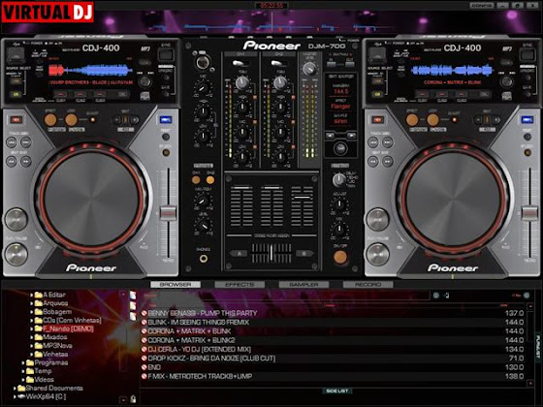Assign crossfader side B button
The height and width of the screenshot is (407, 543).
coord(304,253)
